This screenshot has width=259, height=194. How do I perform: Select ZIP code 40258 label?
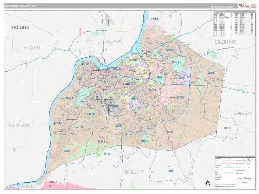tap(57, 123)
